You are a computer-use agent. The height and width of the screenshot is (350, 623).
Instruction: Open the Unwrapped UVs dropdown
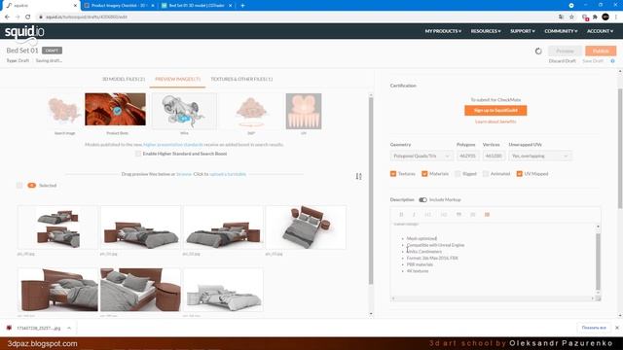click(540, 156)
